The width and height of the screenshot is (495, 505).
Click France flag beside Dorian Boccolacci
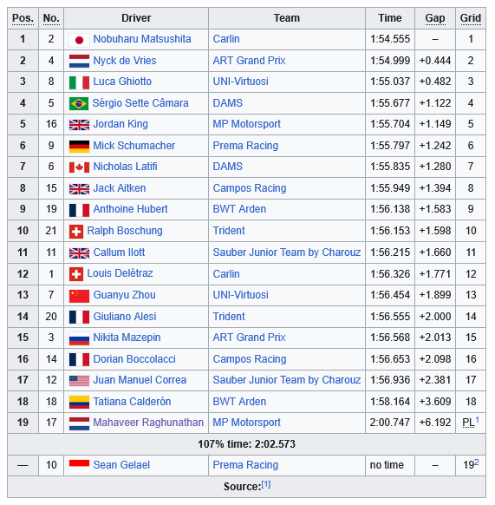[79, 359]
